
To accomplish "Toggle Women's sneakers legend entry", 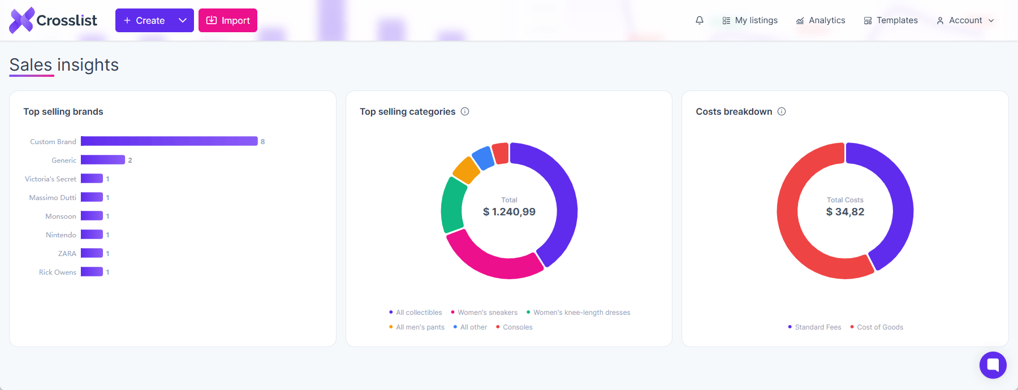I will tap(484, 313).
